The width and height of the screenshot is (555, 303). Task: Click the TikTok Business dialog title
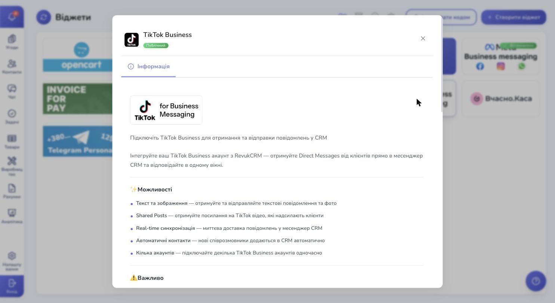(167, 35)
